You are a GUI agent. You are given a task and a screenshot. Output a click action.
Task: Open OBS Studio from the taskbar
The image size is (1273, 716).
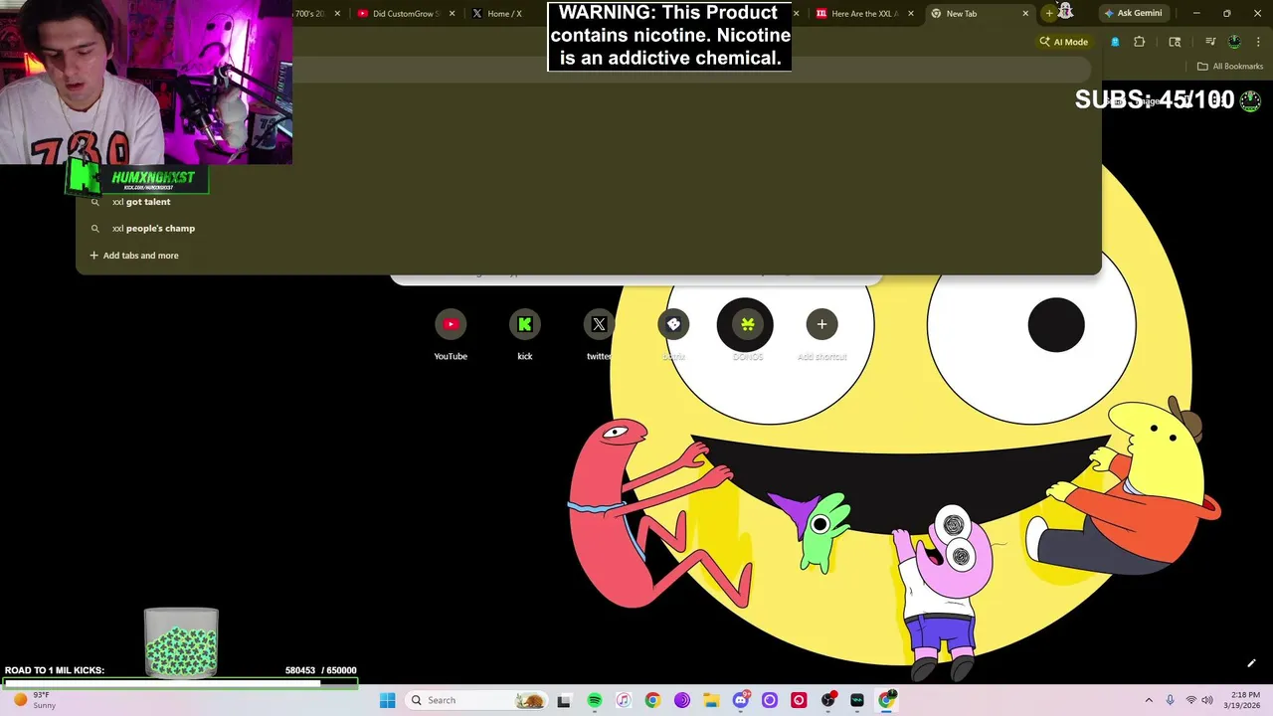(x=828, y=700)
